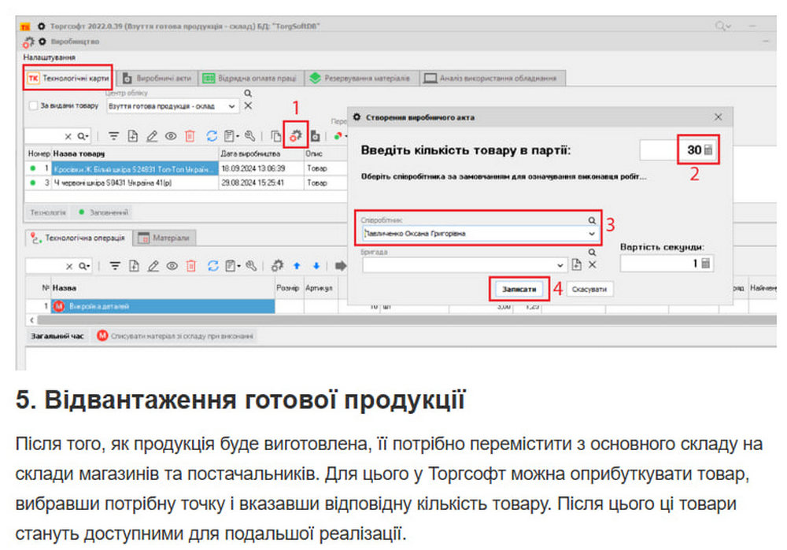Expand the Центр обліку dropdown
The width and height of the screenshot is (787, 550).
tap(231, 105)
